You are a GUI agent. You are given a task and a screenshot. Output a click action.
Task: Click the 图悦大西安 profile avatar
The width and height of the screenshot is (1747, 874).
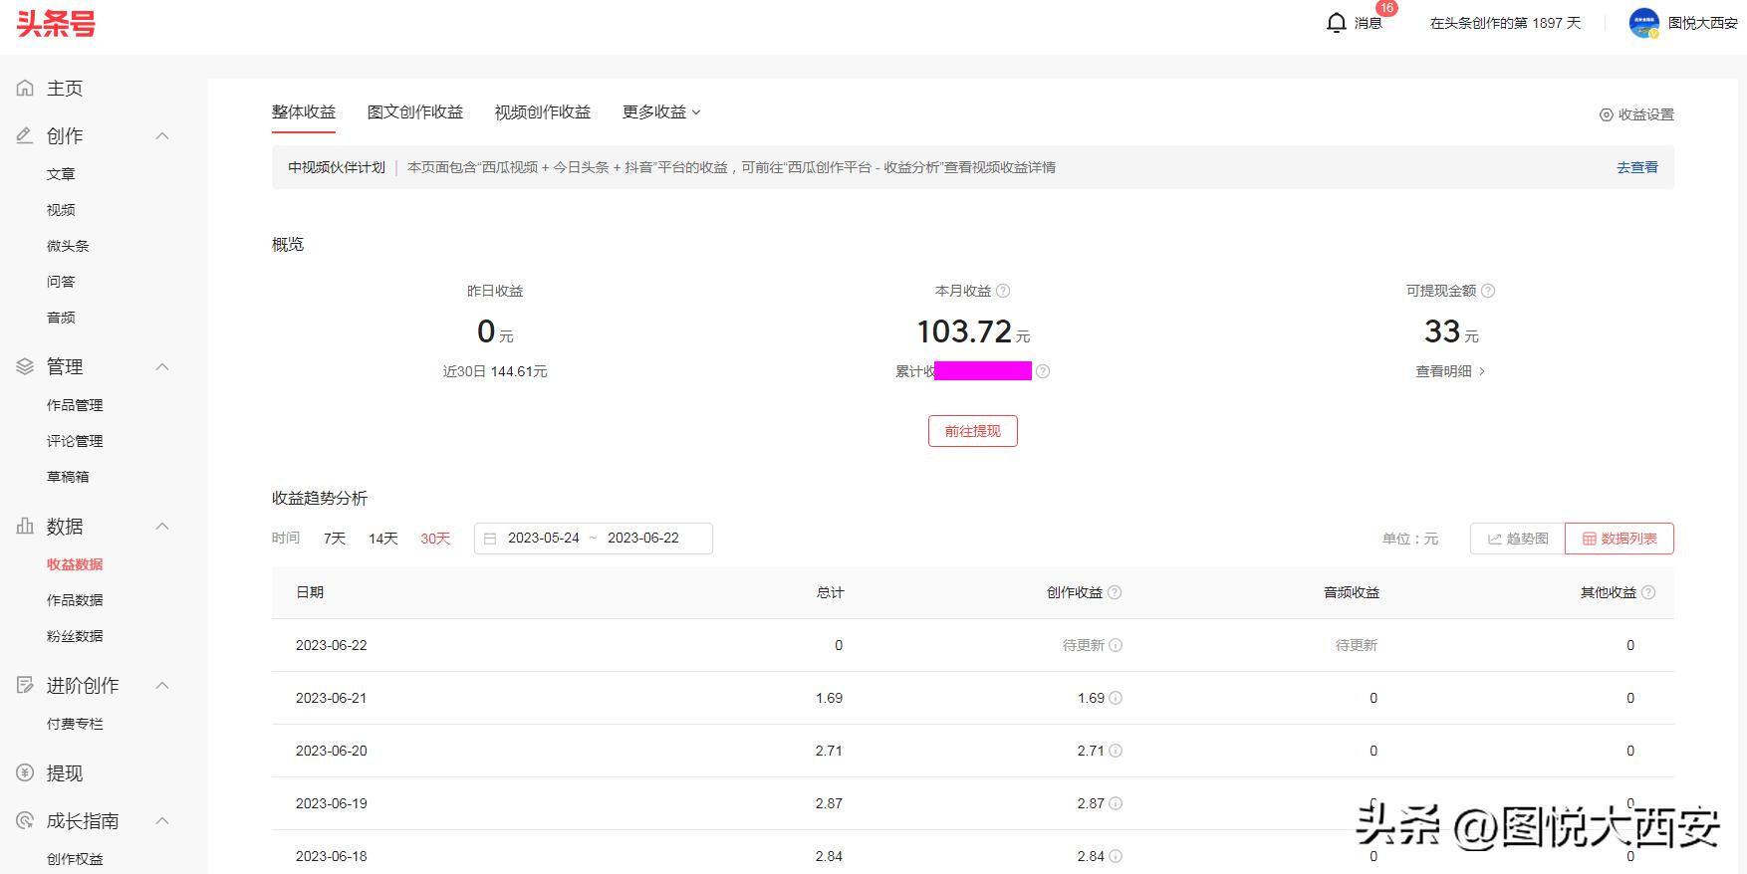[1643, 23]
